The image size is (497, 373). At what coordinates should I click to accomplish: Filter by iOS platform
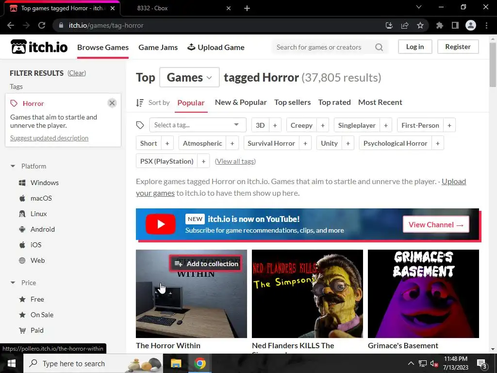(x=30, y=245)
